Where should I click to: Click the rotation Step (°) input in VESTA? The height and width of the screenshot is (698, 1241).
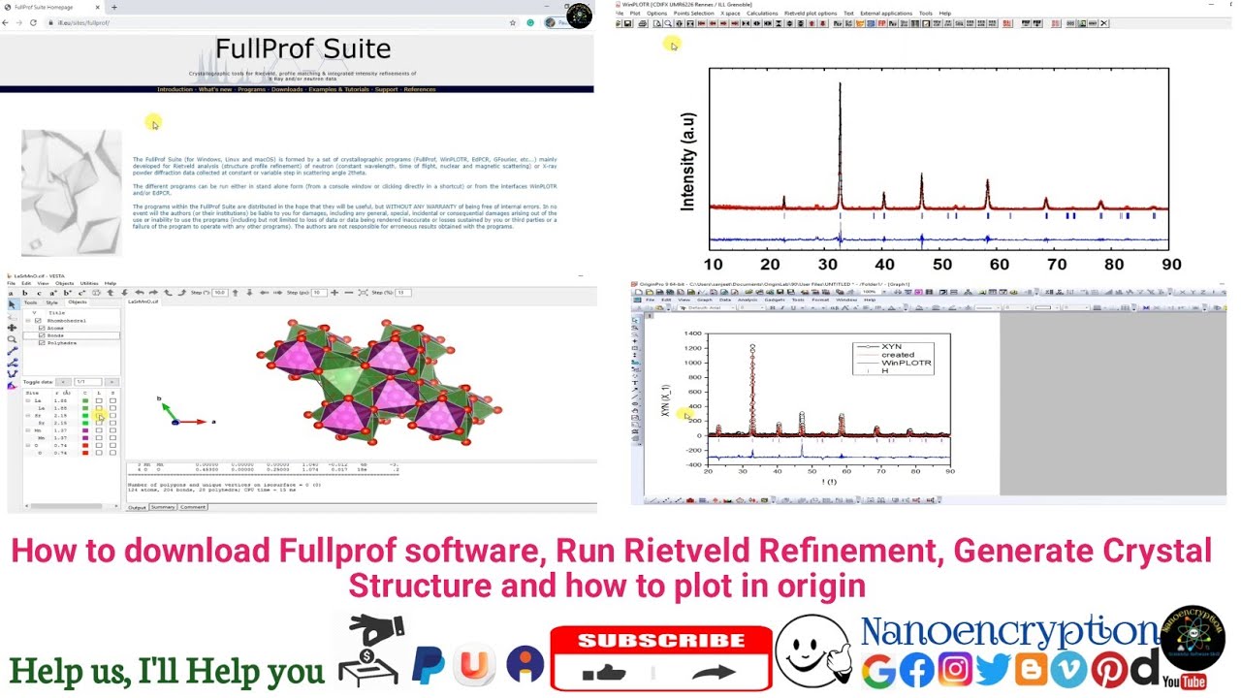pyautogui.click(x=220, y=293)
